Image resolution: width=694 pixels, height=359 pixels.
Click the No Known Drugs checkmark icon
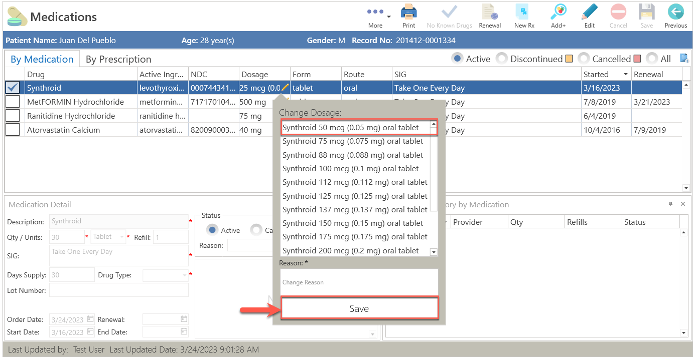tap(449, 12)
